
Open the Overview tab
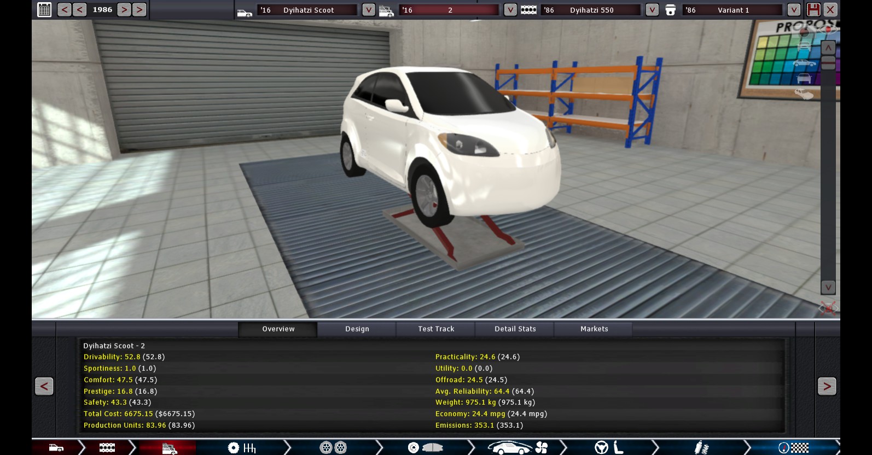(278, 329)
